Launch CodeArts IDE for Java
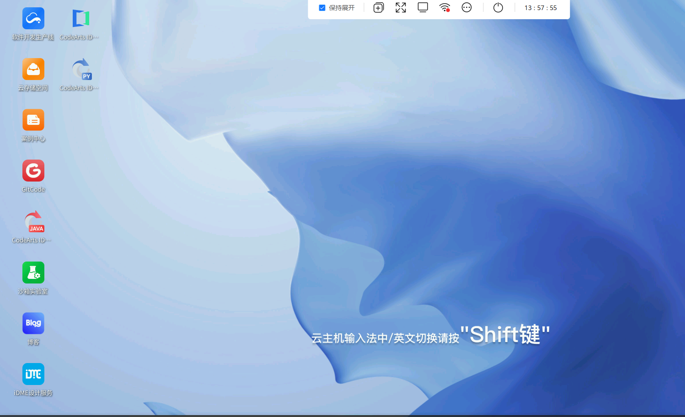 [x=33, y=221]
